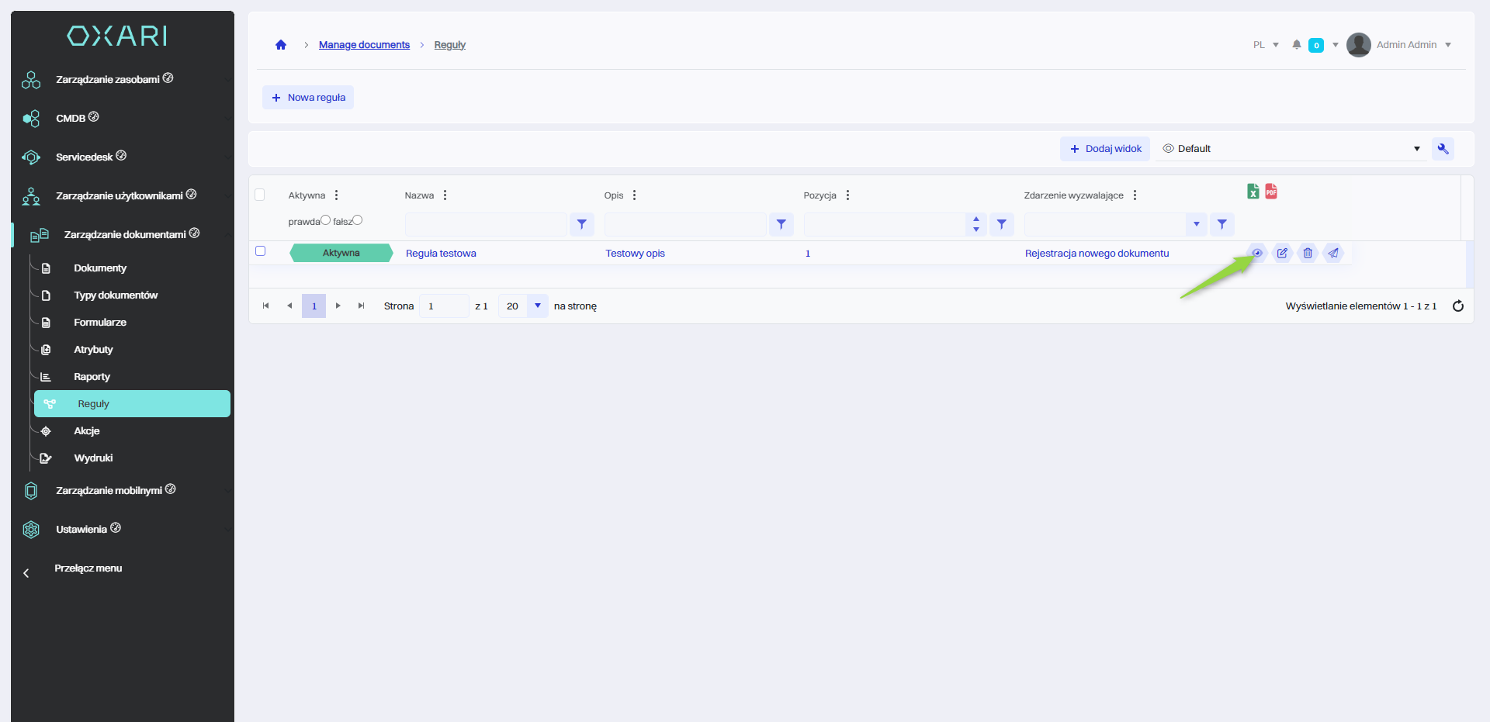1490x722 pixels.
Task: Delete rule using trash icon
Action: (1308, 253)
